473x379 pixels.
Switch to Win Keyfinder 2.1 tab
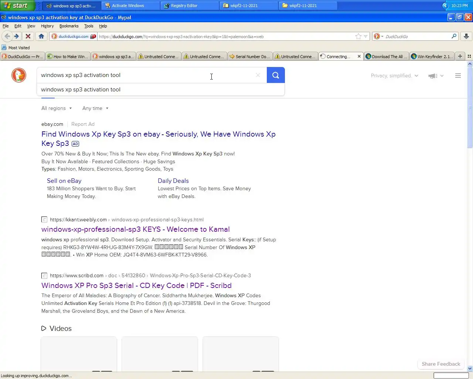[432, 57]
